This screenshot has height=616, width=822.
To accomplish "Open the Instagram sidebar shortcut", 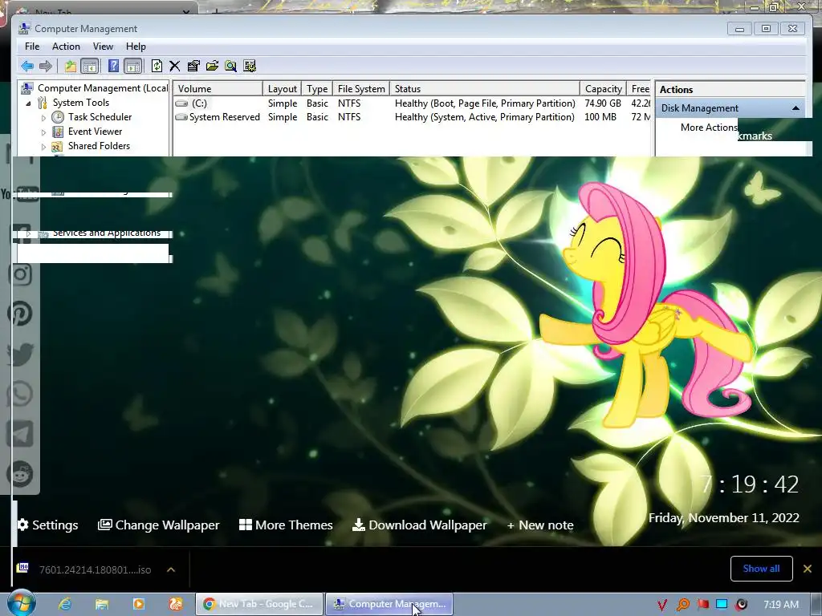I will pos(20,274).
